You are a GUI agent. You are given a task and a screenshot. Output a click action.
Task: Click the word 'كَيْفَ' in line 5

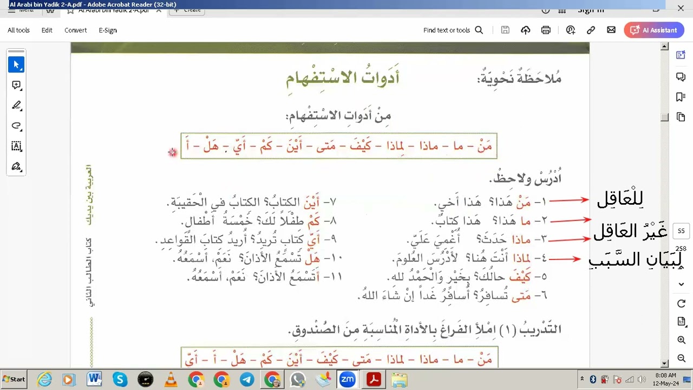tap(520, 277)
